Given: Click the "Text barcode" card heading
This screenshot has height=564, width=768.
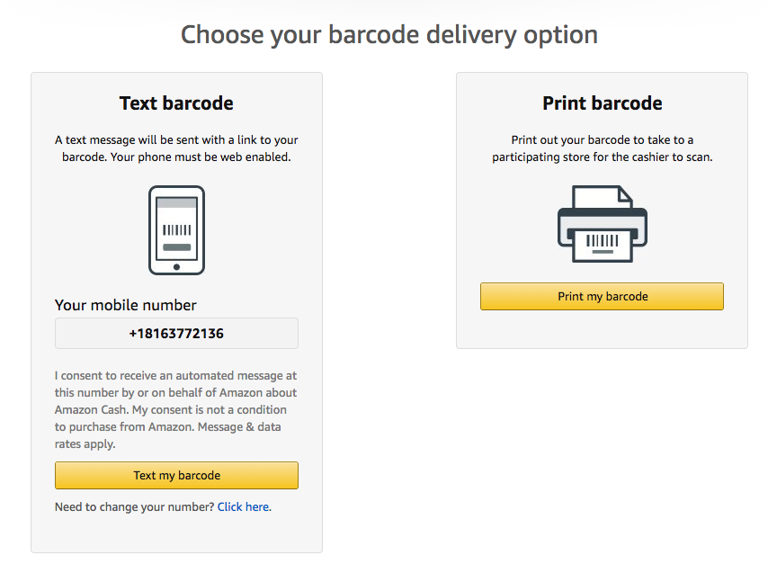Looking at the screenshot, I should point(176,103).
